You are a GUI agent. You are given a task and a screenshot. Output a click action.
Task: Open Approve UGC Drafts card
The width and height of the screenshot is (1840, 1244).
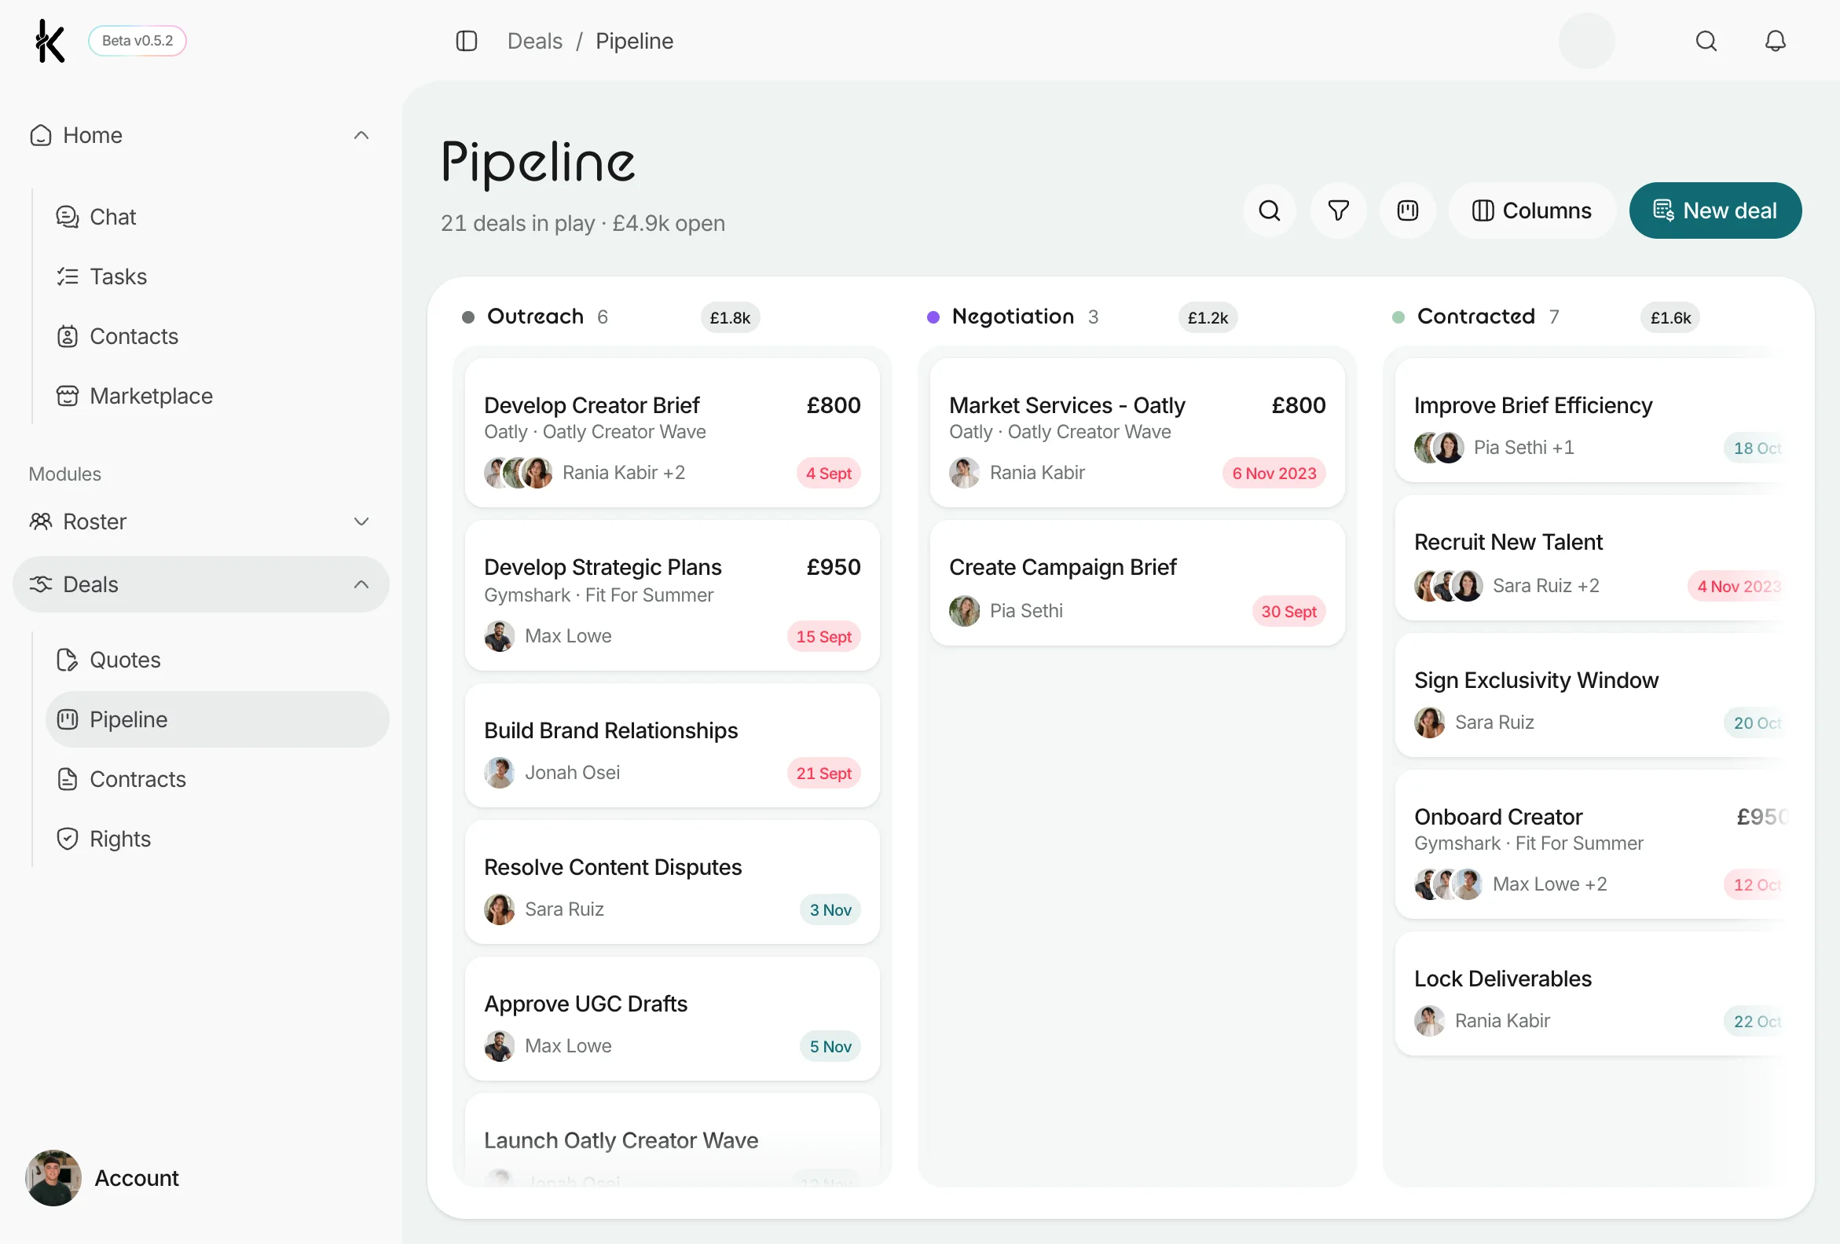pyautogui.click(x=673, y=1019)
